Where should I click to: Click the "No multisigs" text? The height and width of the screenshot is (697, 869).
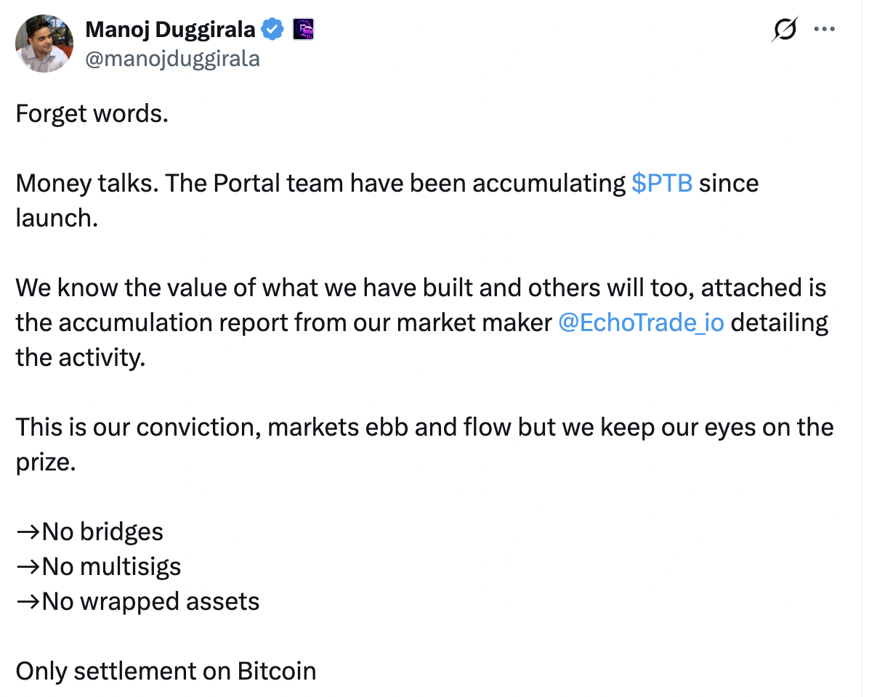tap(111, 567)
